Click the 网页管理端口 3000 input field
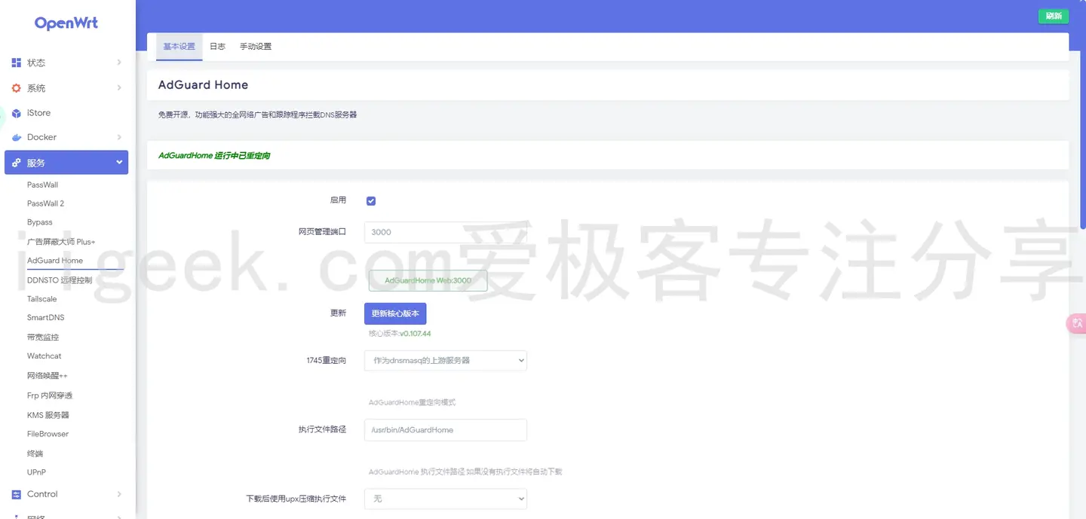1086x519 pixels. (445, 232)
